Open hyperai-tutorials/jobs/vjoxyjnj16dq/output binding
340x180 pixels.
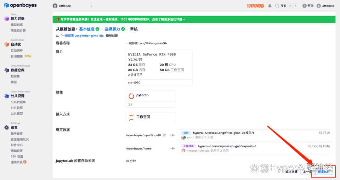click(227, 146)
